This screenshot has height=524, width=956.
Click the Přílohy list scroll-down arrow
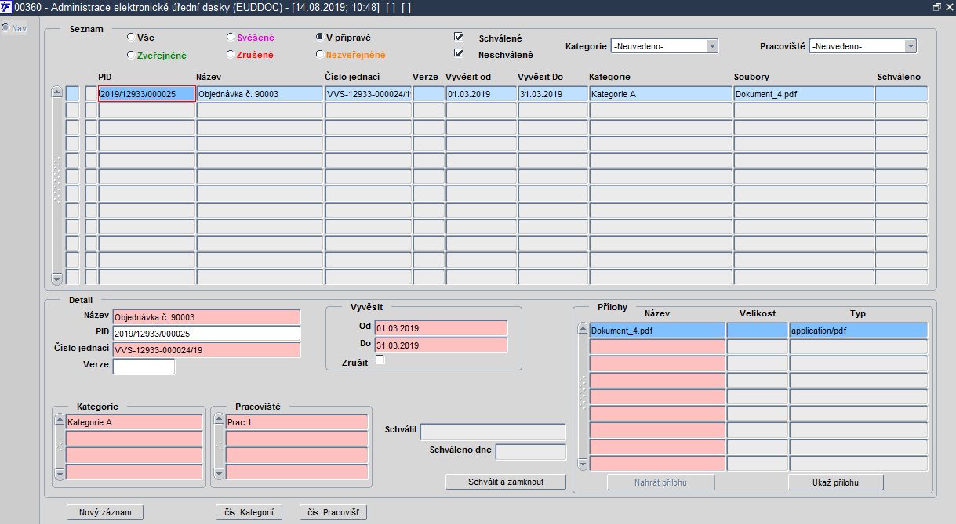click(583, 464)
